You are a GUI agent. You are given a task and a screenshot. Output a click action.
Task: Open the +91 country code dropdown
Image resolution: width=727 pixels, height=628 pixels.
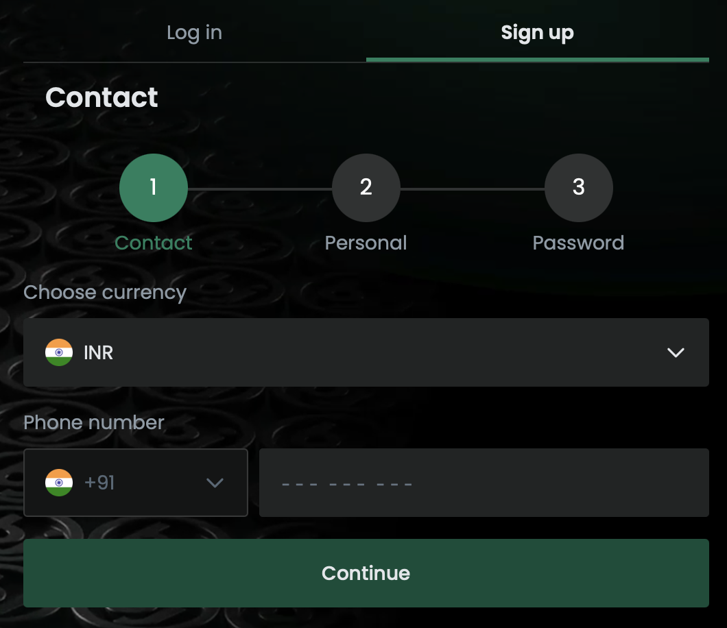click(x=136, y=483)
